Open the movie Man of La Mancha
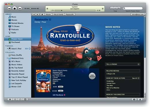The image size is (150, 107). (113, 88)
